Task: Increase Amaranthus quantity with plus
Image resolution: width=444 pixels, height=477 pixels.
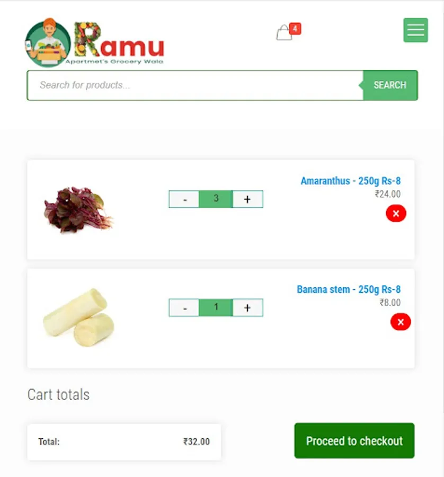Action: point(247,199)
